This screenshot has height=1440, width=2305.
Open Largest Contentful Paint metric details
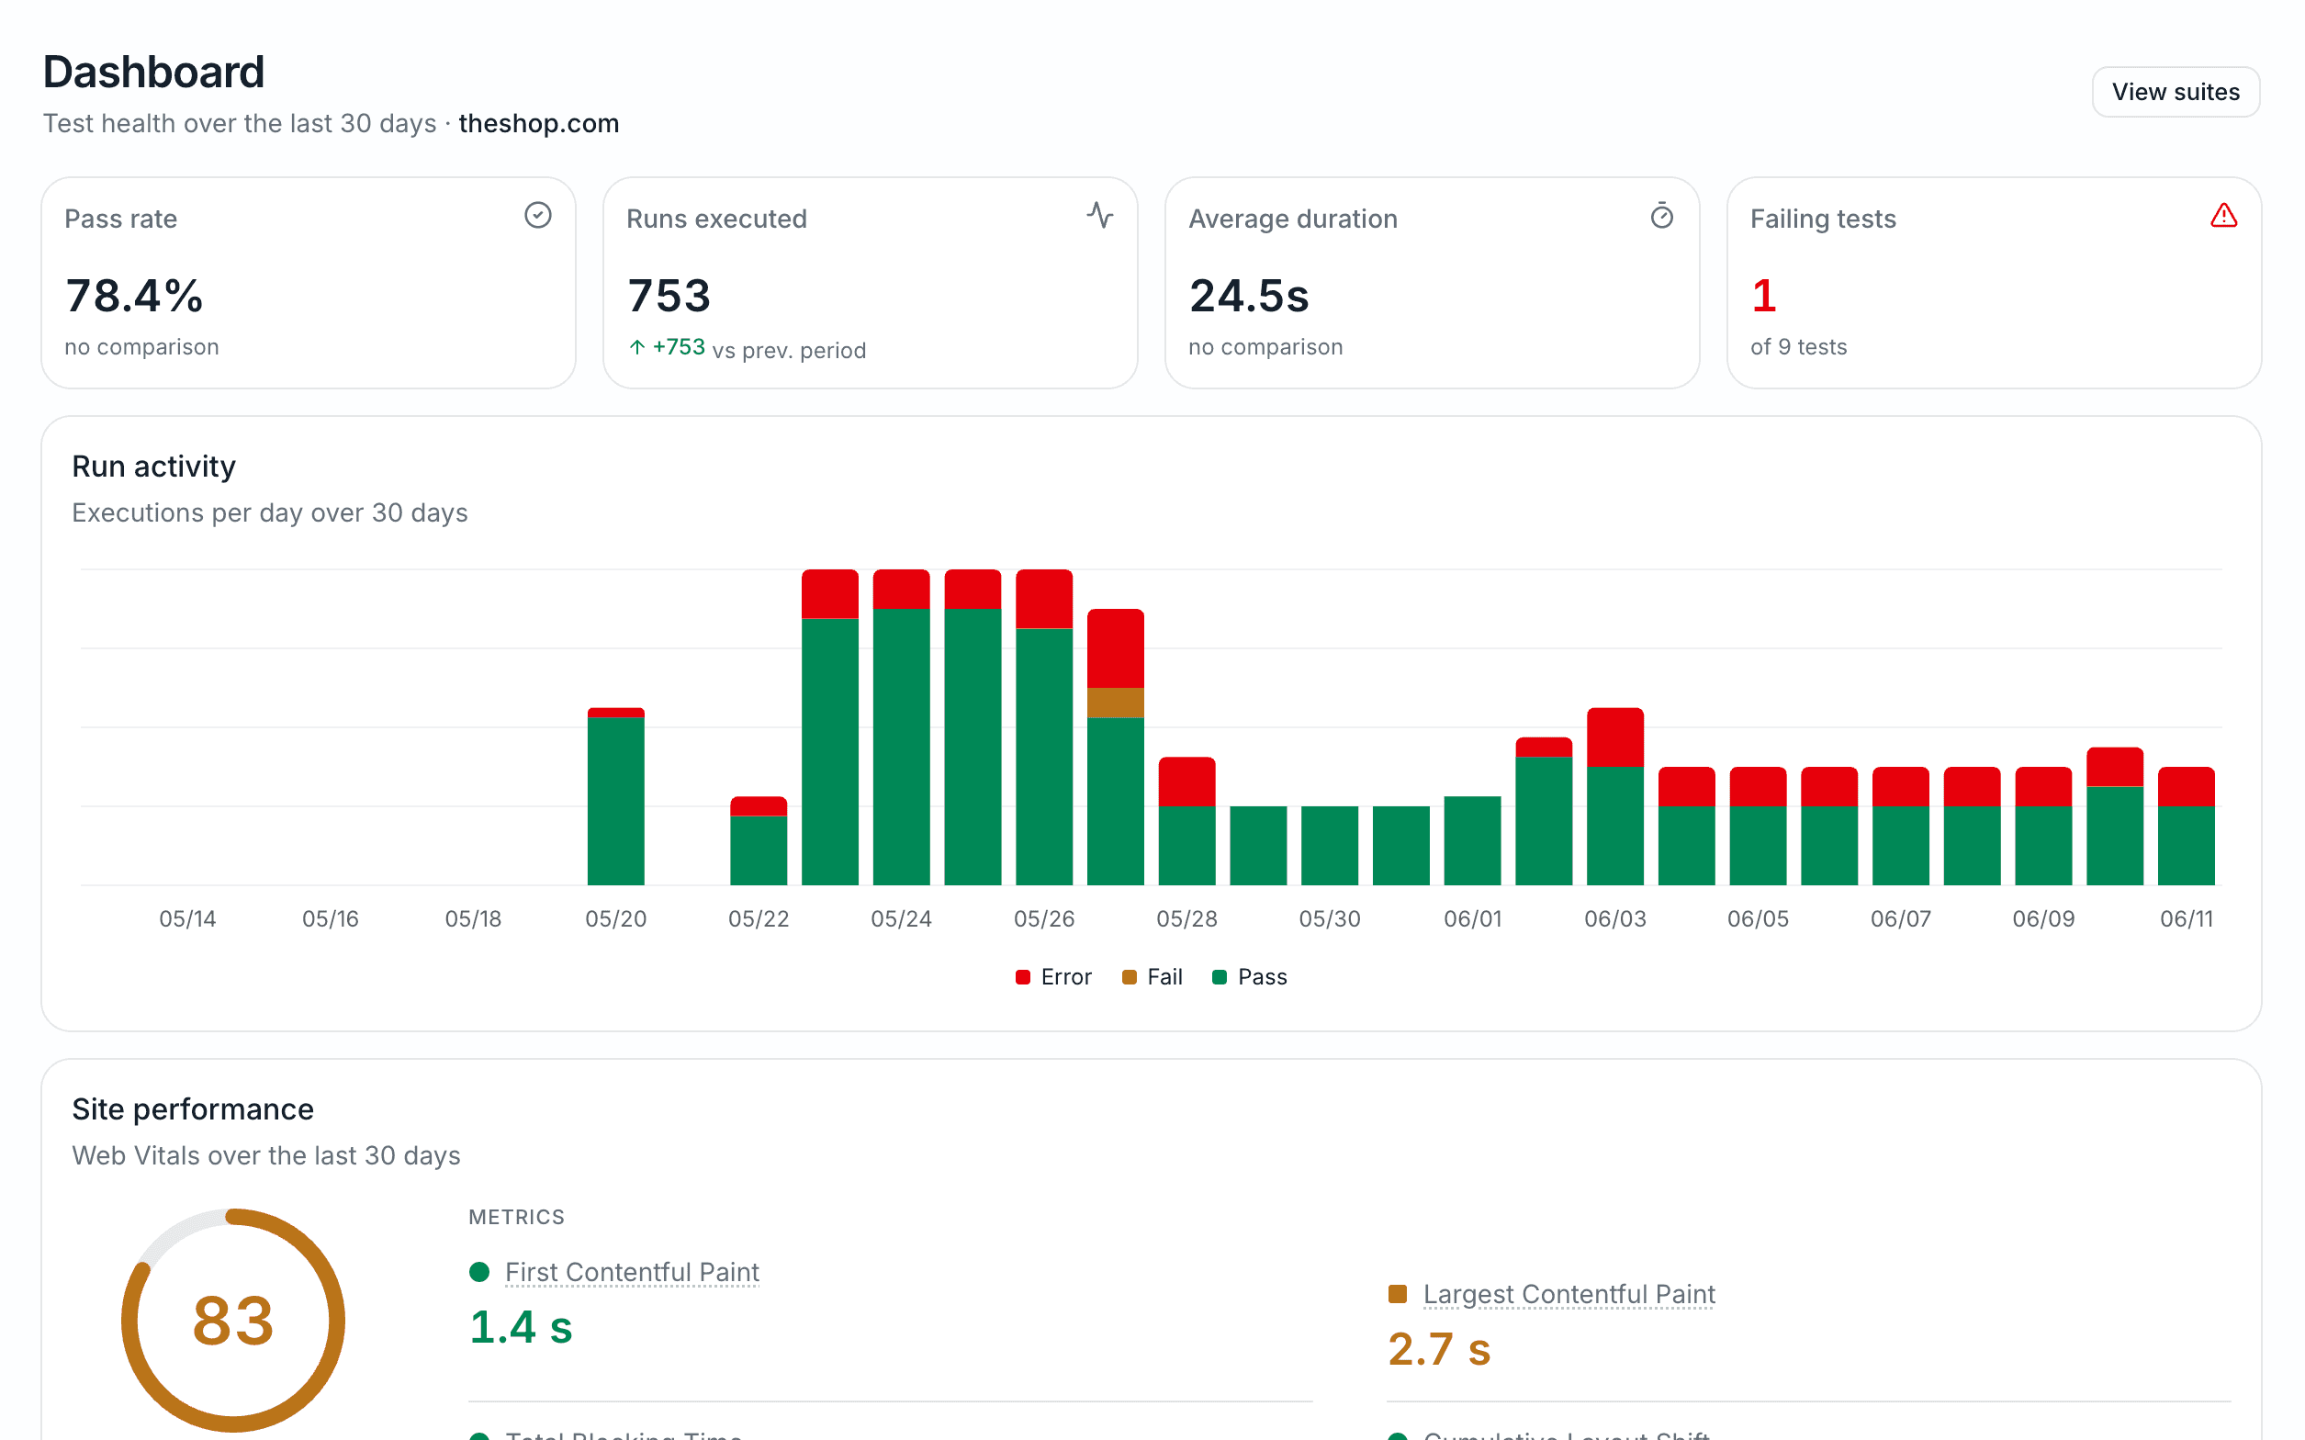point(1569,1293)
